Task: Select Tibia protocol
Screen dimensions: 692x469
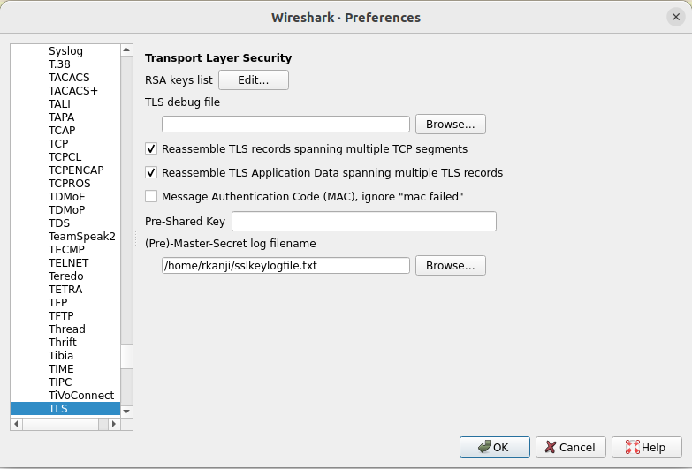Action: (65, 355)
